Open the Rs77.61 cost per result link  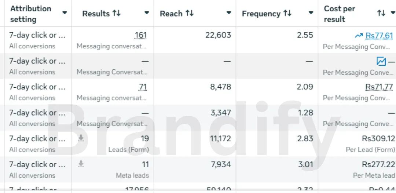pyautogui.click(x=379, y=36)
